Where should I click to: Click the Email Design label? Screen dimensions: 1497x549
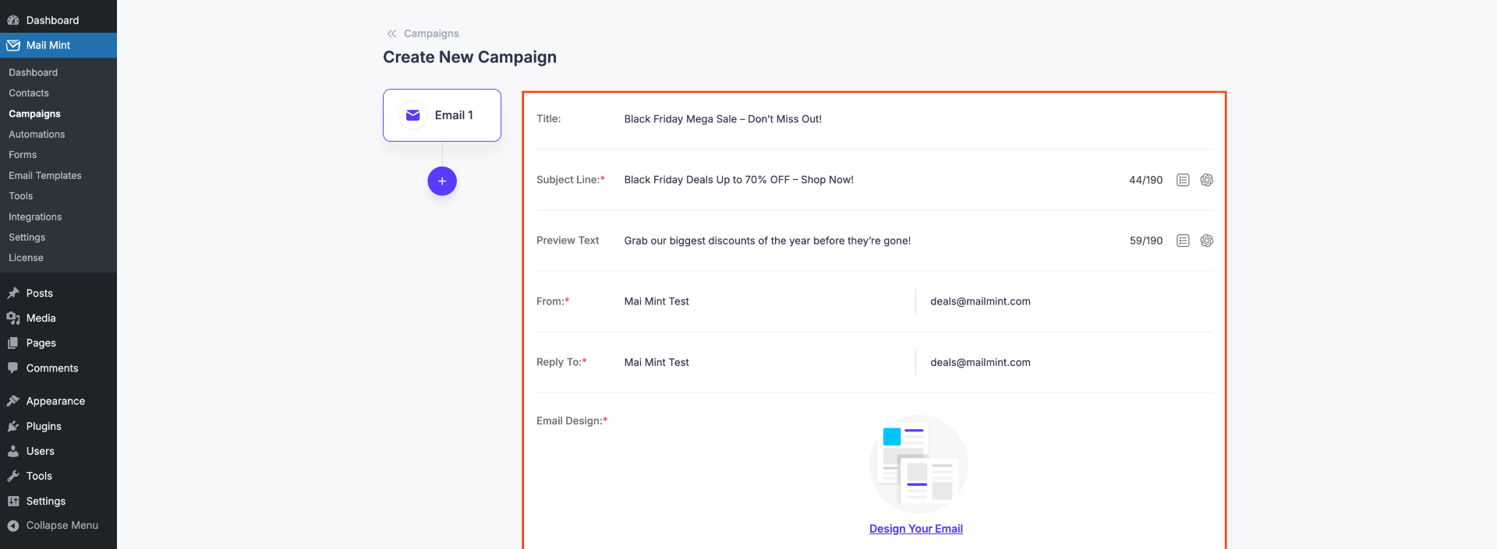572,421
